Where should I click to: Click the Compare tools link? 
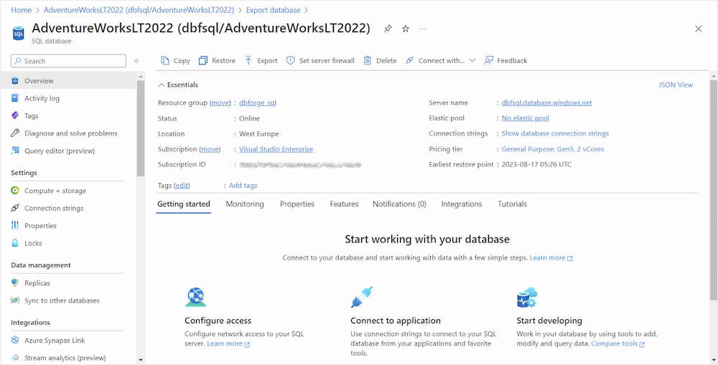coord(617,343)
